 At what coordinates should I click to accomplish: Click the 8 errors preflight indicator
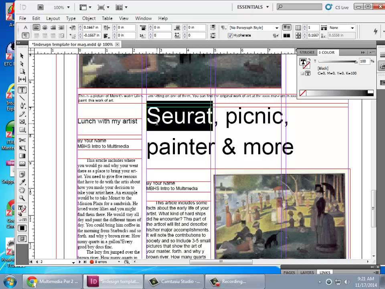point(99,262)
